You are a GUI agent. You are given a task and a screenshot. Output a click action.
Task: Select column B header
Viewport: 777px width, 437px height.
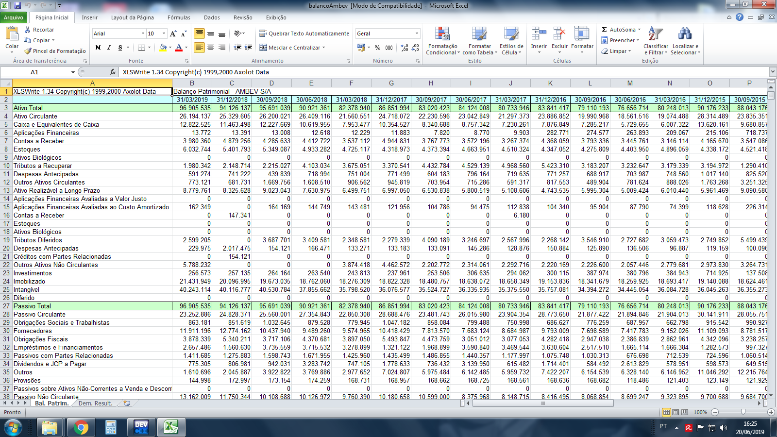click(x=192, y=83)
